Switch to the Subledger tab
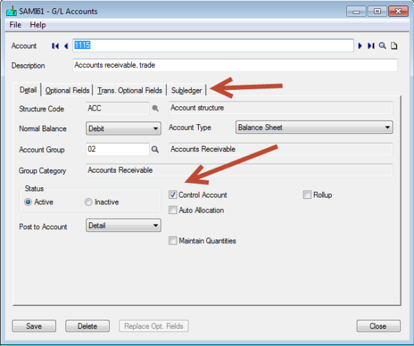 point(188,90)
